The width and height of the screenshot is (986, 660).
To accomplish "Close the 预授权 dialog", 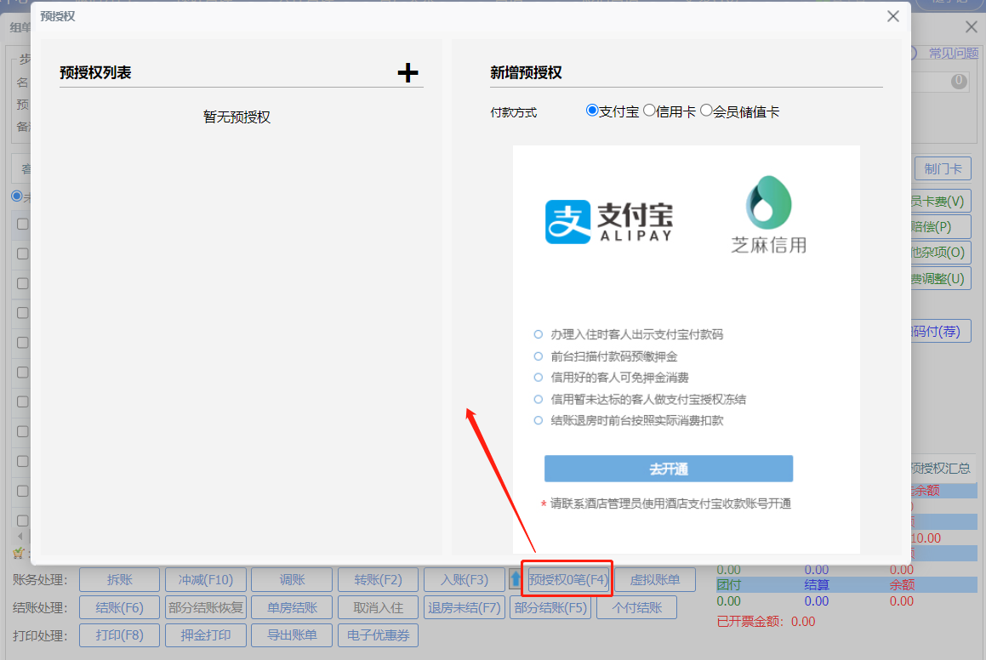I will coord(893,16).
